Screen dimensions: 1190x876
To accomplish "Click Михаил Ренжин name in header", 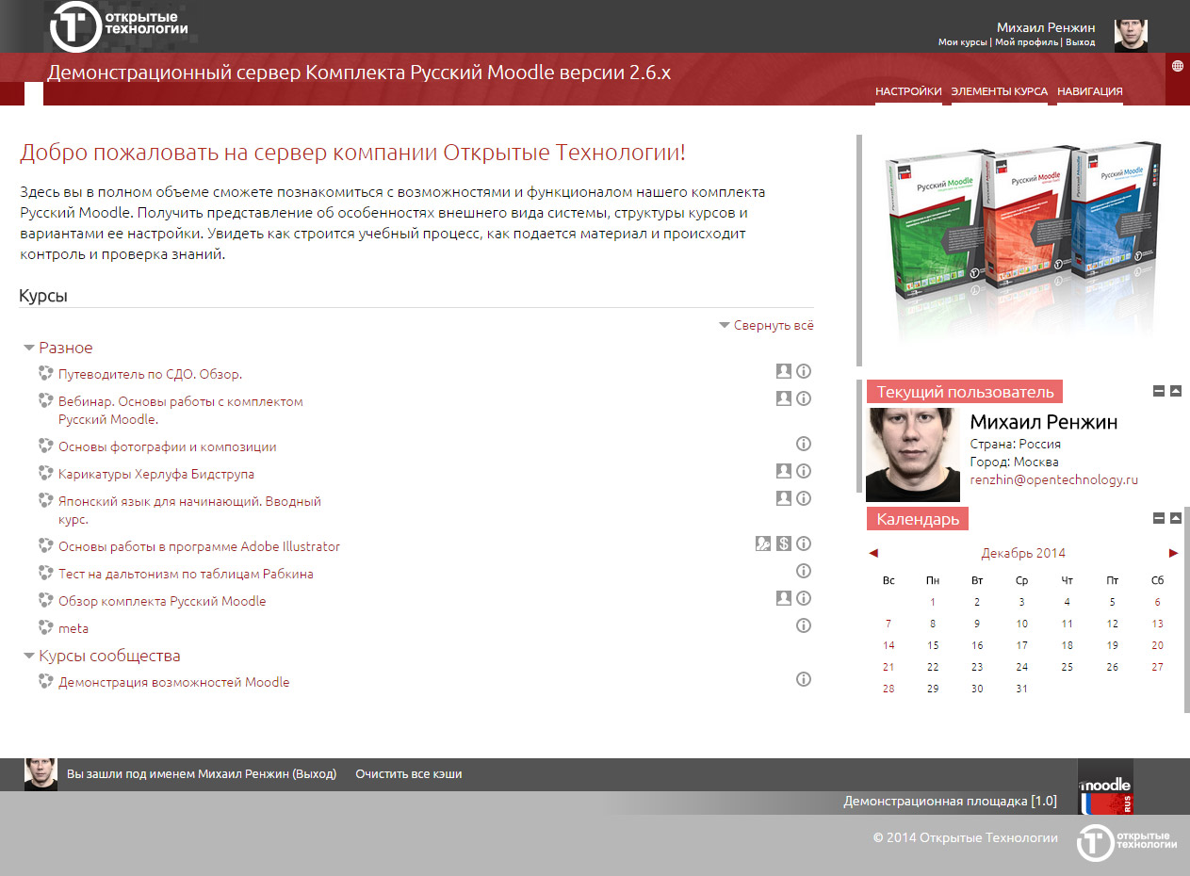I will (1046, 27).
